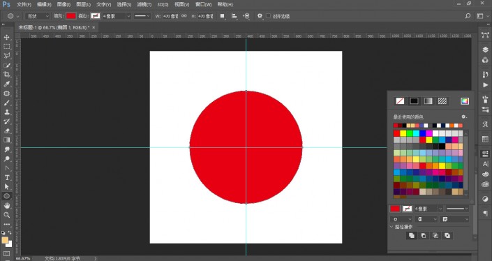492x261 pixels.
Task: Open path operations dropdown in options bar
Action: [x=223, y=15]
